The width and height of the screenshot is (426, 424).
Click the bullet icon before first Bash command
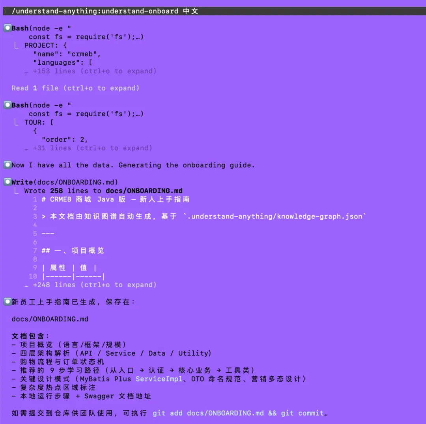[7, 28]
